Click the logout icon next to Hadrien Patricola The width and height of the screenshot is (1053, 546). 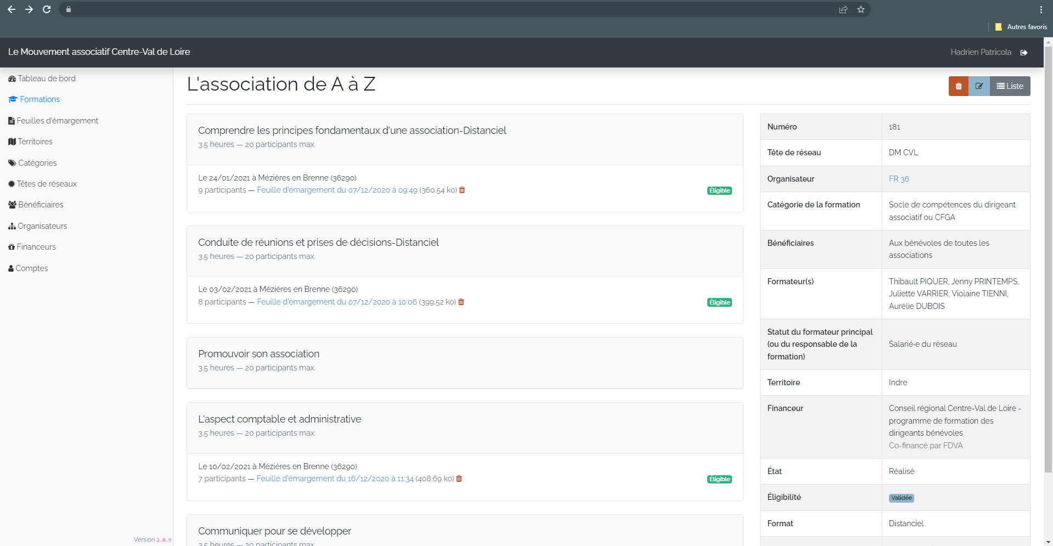point(1024,52)
